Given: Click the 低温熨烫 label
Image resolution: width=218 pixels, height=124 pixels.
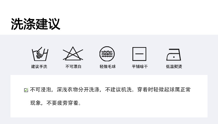Looking at the screenshot, I should pyautogui.click(x=174, y=66).
